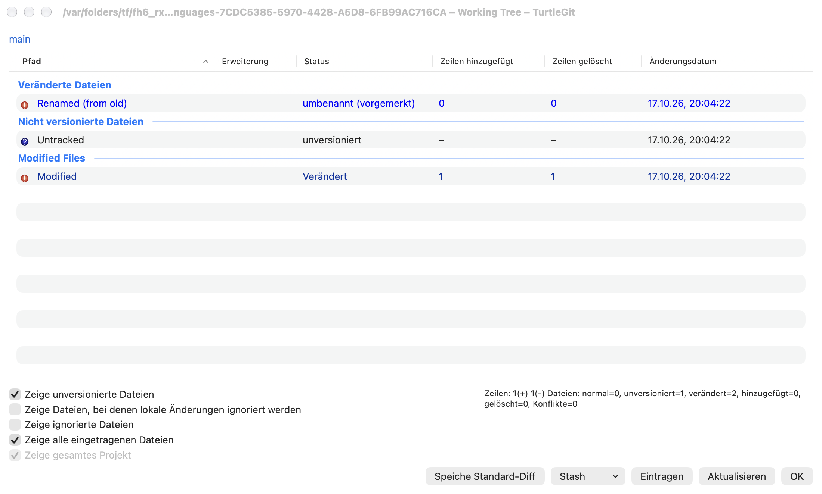Collapse the 'Nicht versionierte Dateien' group header
This screenshot has width=822, height=494.
point(81,122)
